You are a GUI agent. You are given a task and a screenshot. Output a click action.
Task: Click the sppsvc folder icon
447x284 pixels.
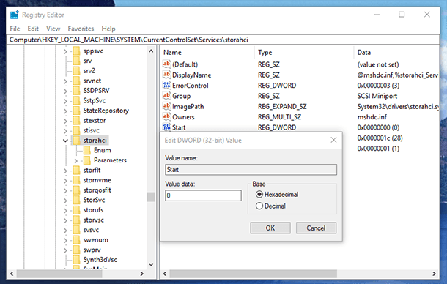coord(76,51)
